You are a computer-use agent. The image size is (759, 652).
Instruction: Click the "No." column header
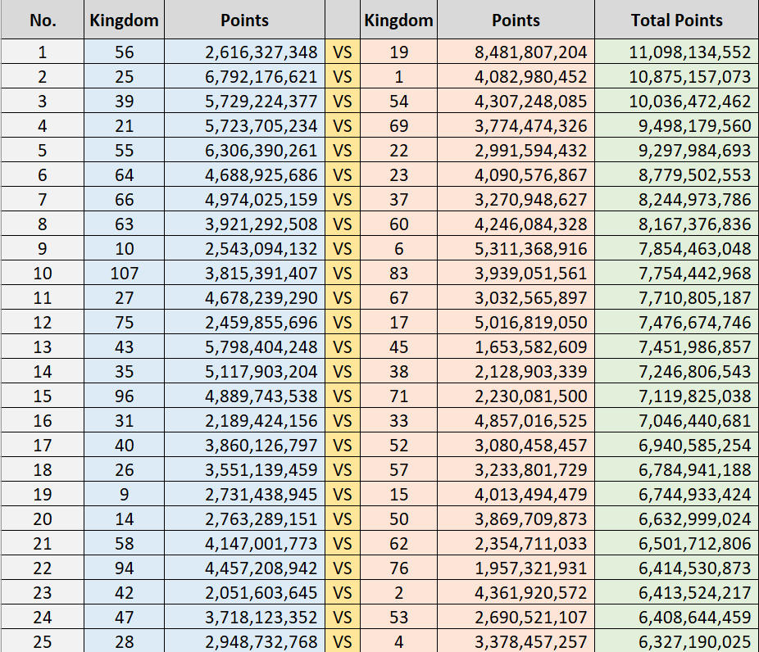[x=43, y=20]
